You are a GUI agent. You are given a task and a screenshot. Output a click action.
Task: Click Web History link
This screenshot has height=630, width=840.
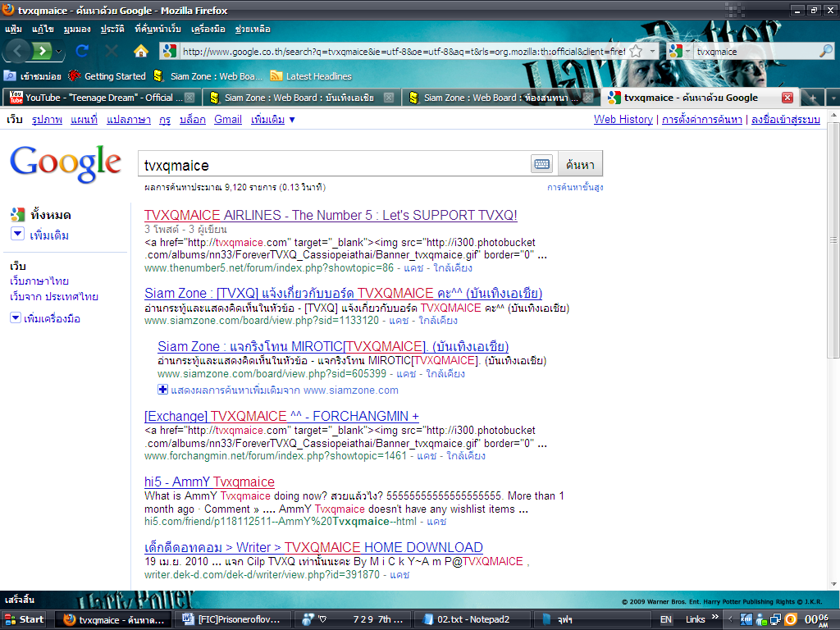(623, 120)
